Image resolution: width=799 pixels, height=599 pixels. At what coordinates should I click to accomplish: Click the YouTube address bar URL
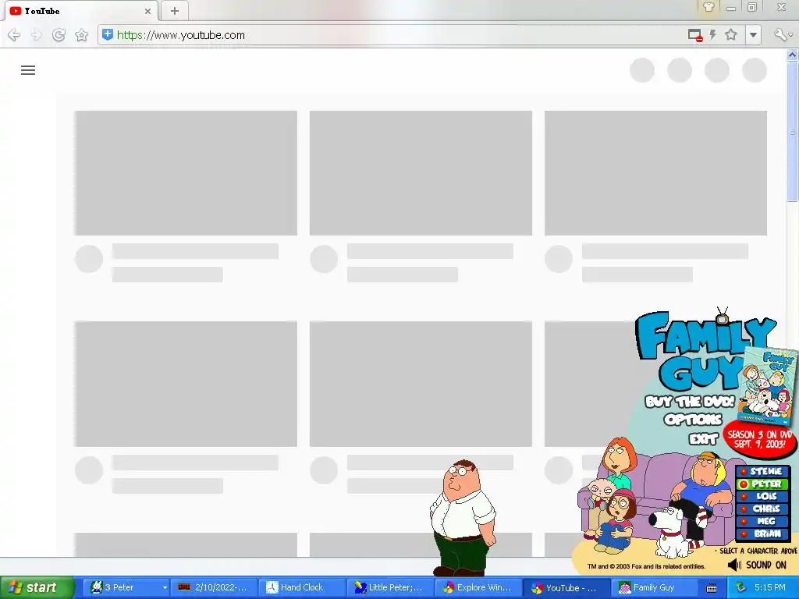tap(181, 35)
